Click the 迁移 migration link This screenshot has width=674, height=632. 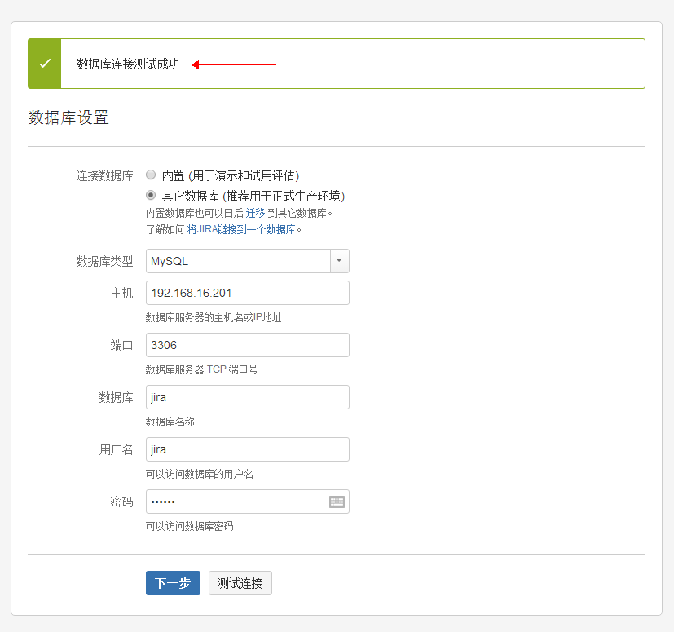[x=255, y=213]
